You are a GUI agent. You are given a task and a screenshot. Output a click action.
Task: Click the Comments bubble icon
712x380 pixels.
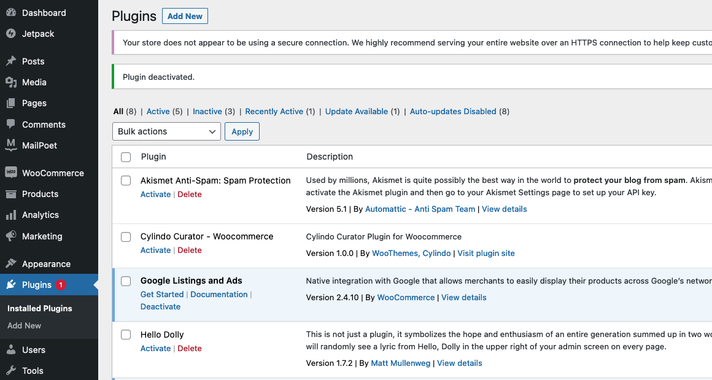click(x=11, y=124)
